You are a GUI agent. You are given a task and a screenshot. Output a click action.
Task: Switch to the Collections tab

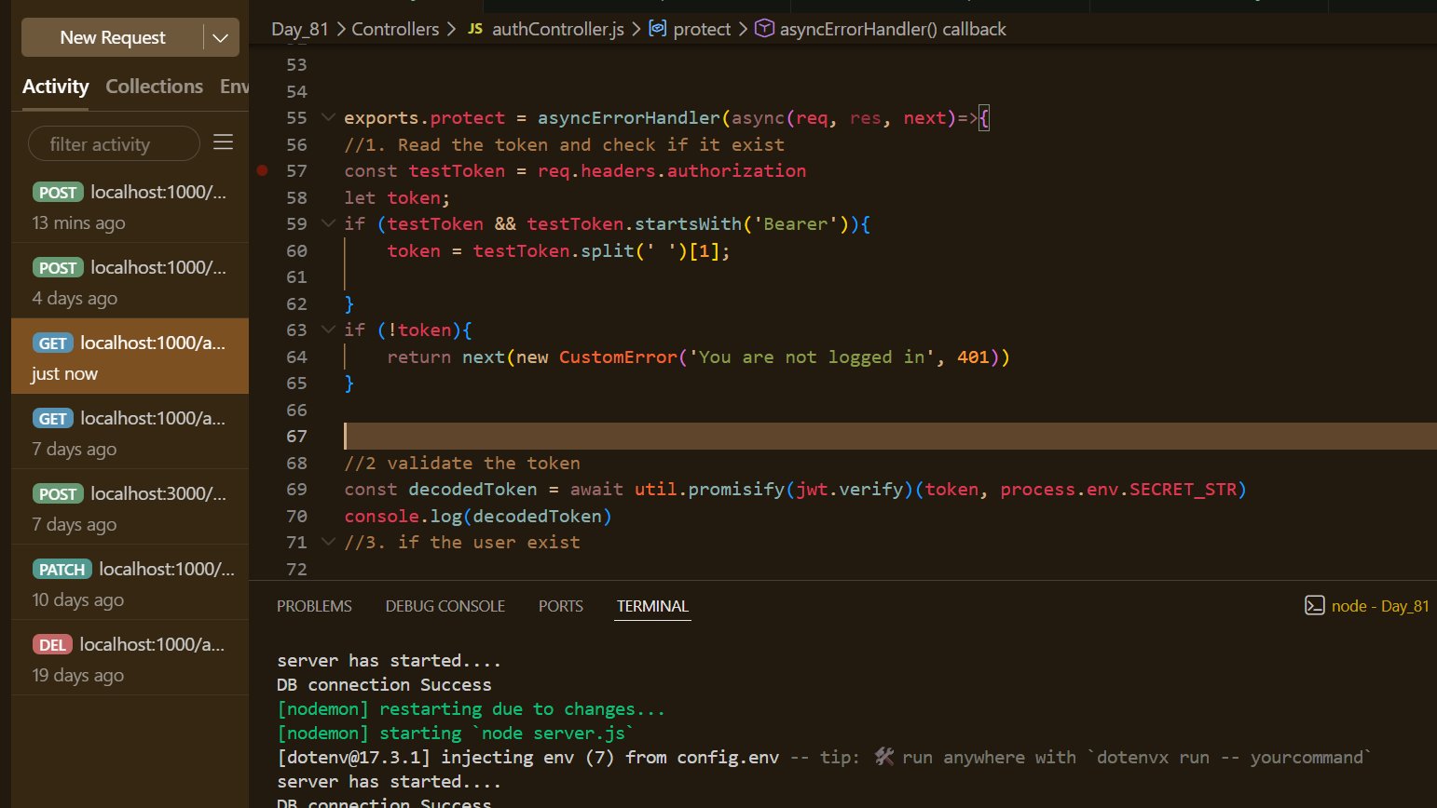(154, 87)
